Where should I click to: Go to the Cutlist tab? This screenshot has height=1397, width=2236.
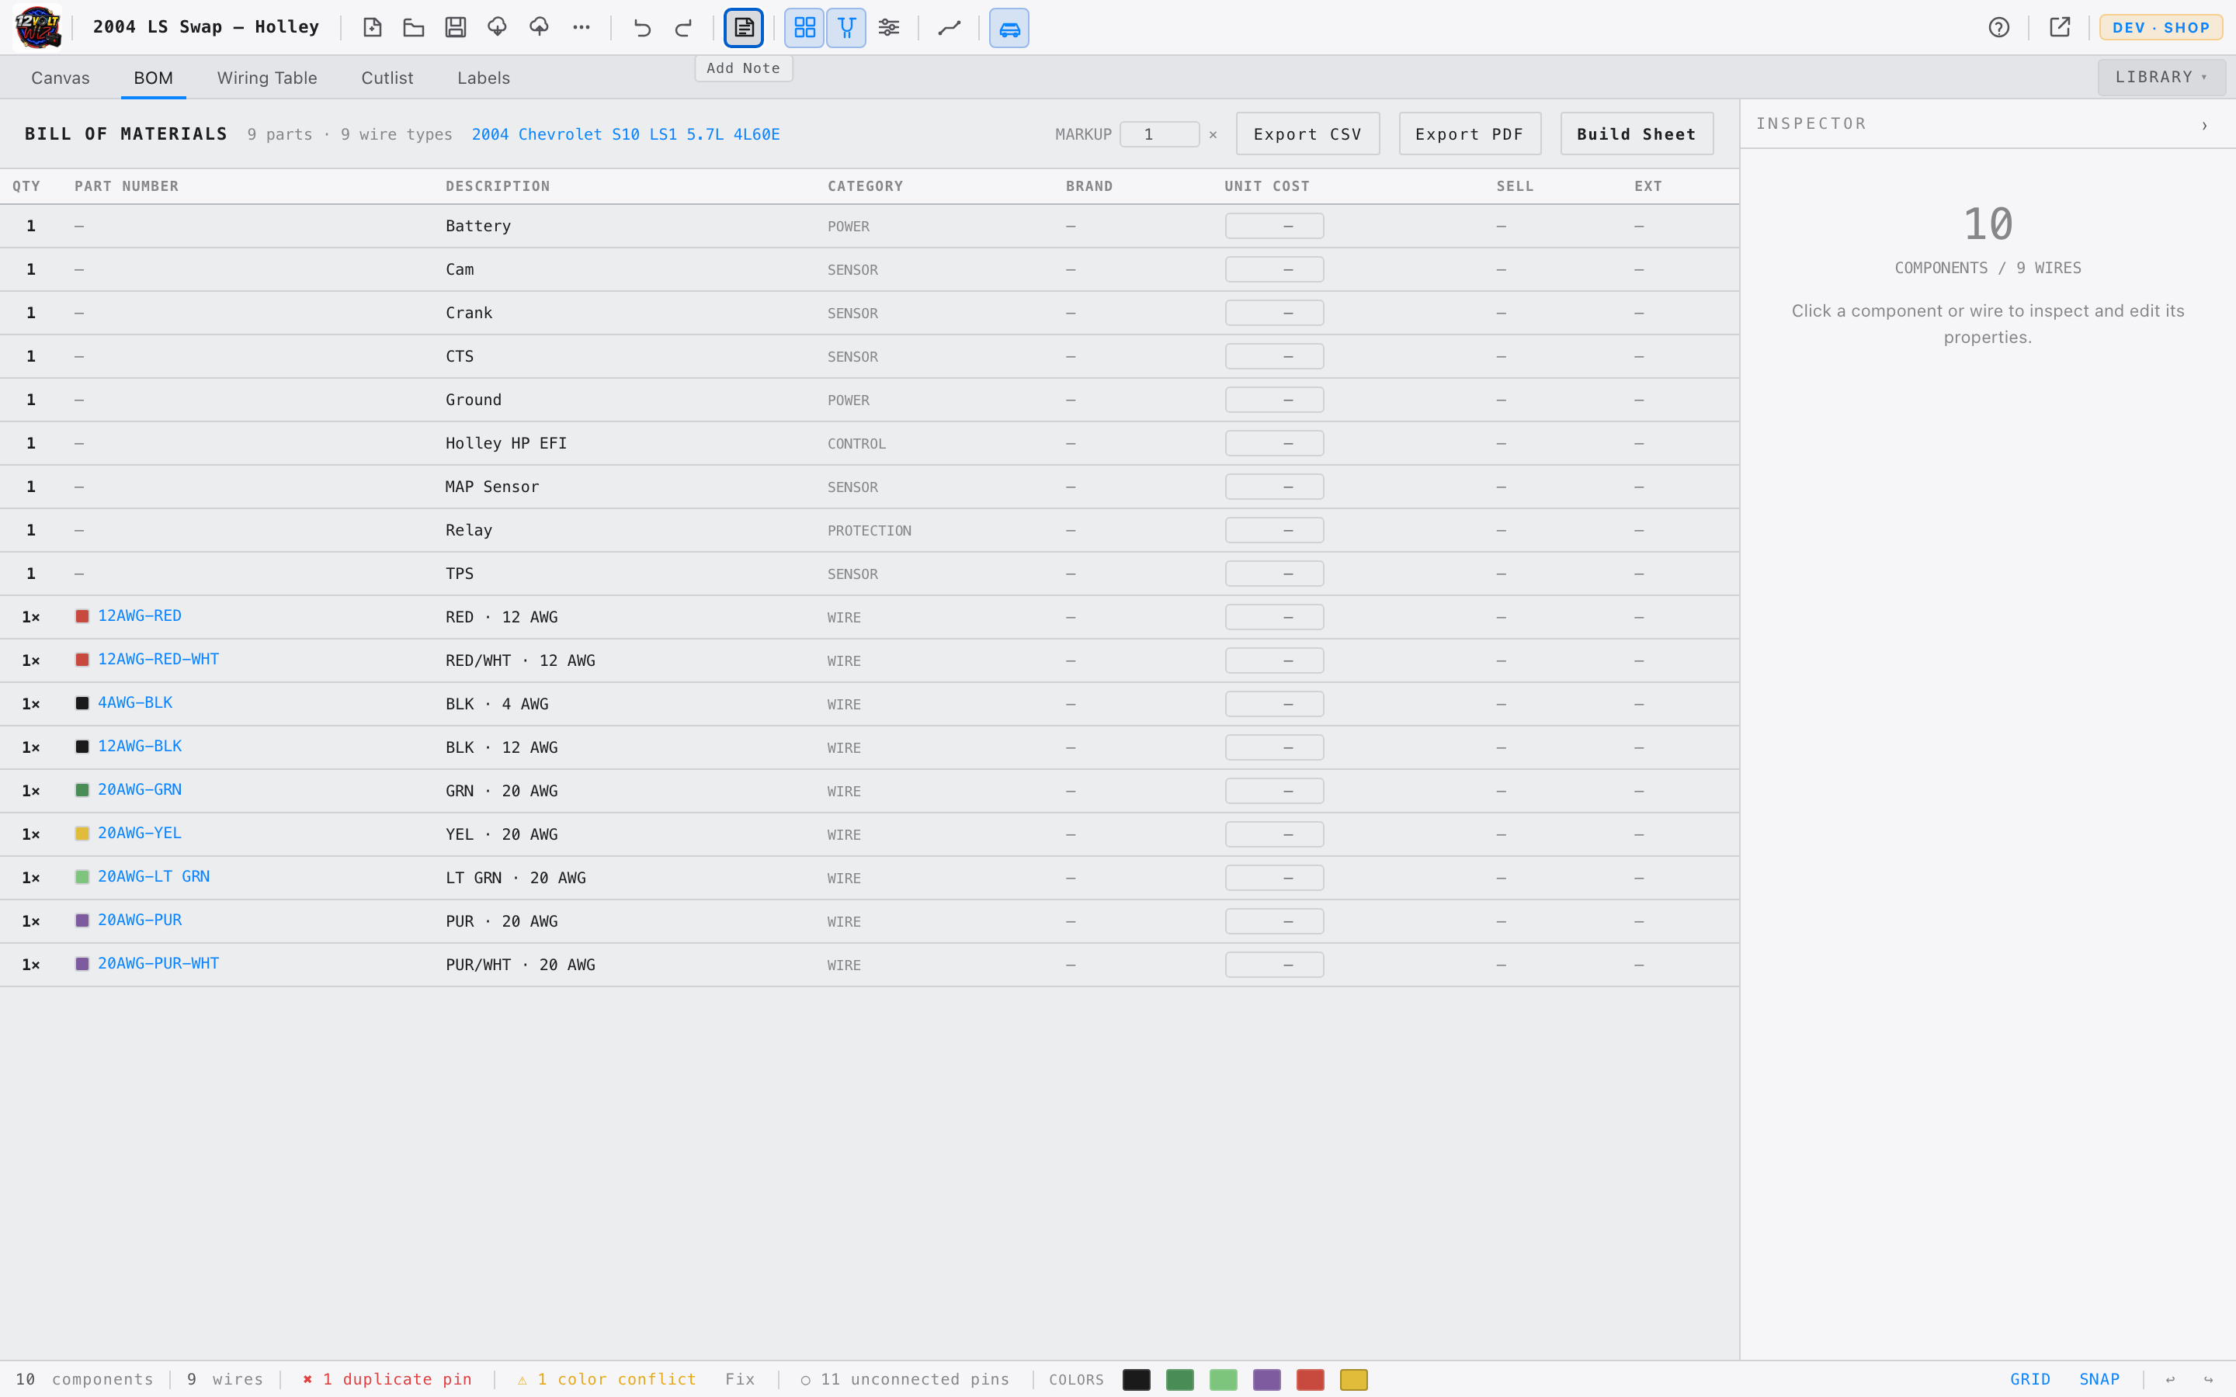[387, 78]
